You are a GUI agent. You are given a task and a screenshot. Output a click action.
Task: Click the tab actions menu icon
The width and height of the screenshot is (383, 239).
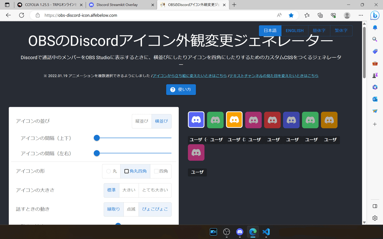tap(7, 5)
